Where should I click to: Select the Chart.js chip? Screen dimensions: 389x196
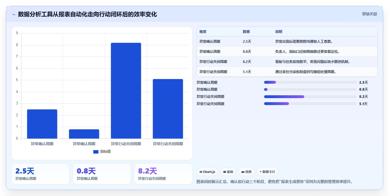(207, 172)
